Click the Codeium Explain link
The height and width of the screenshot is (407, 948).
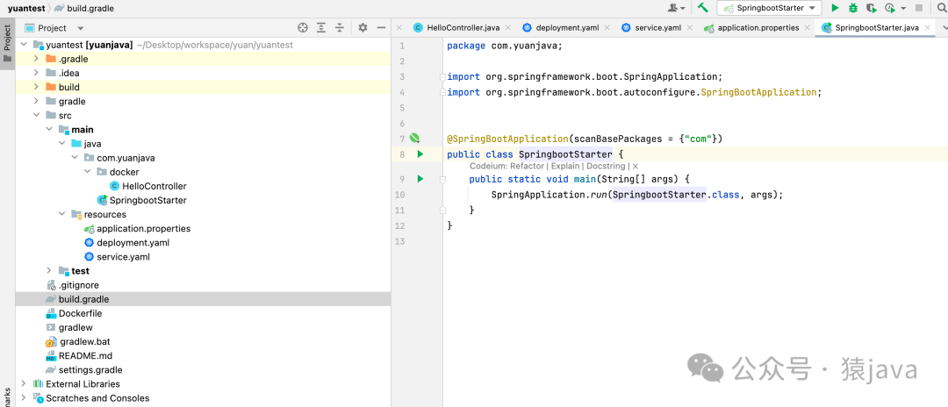(x=564, y=166)
